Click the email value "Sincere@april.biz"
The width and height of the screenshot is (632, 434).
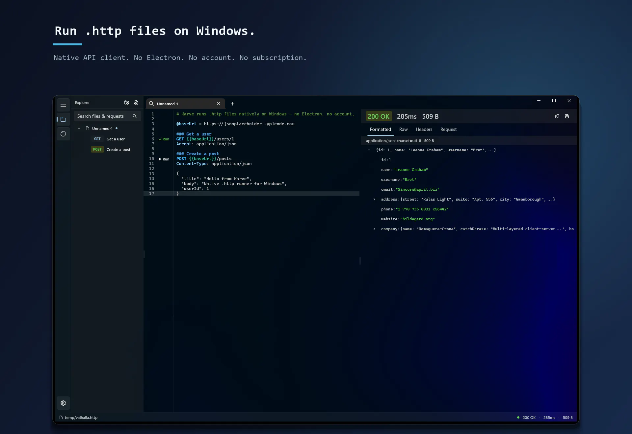pos(417,189)
